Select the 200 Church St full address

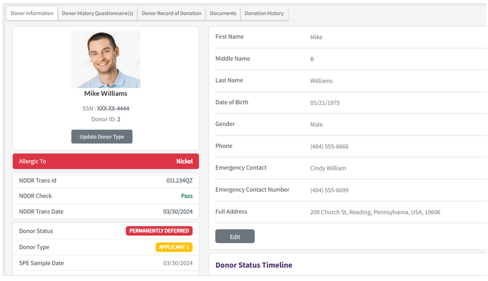click(375, 212)
